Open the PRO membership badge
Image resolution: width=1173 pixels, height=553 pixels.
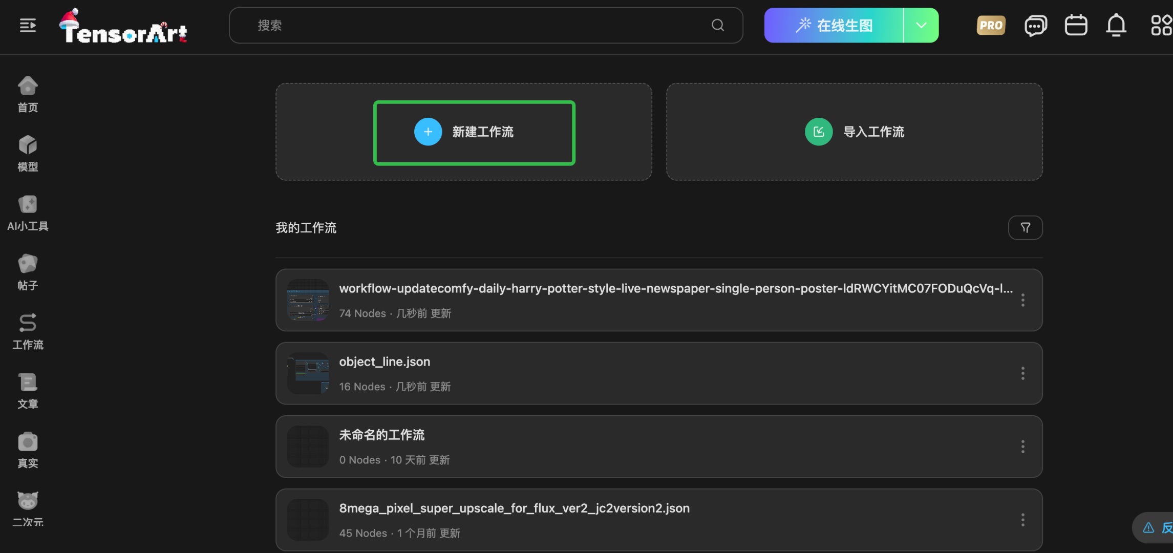(991, 25)
